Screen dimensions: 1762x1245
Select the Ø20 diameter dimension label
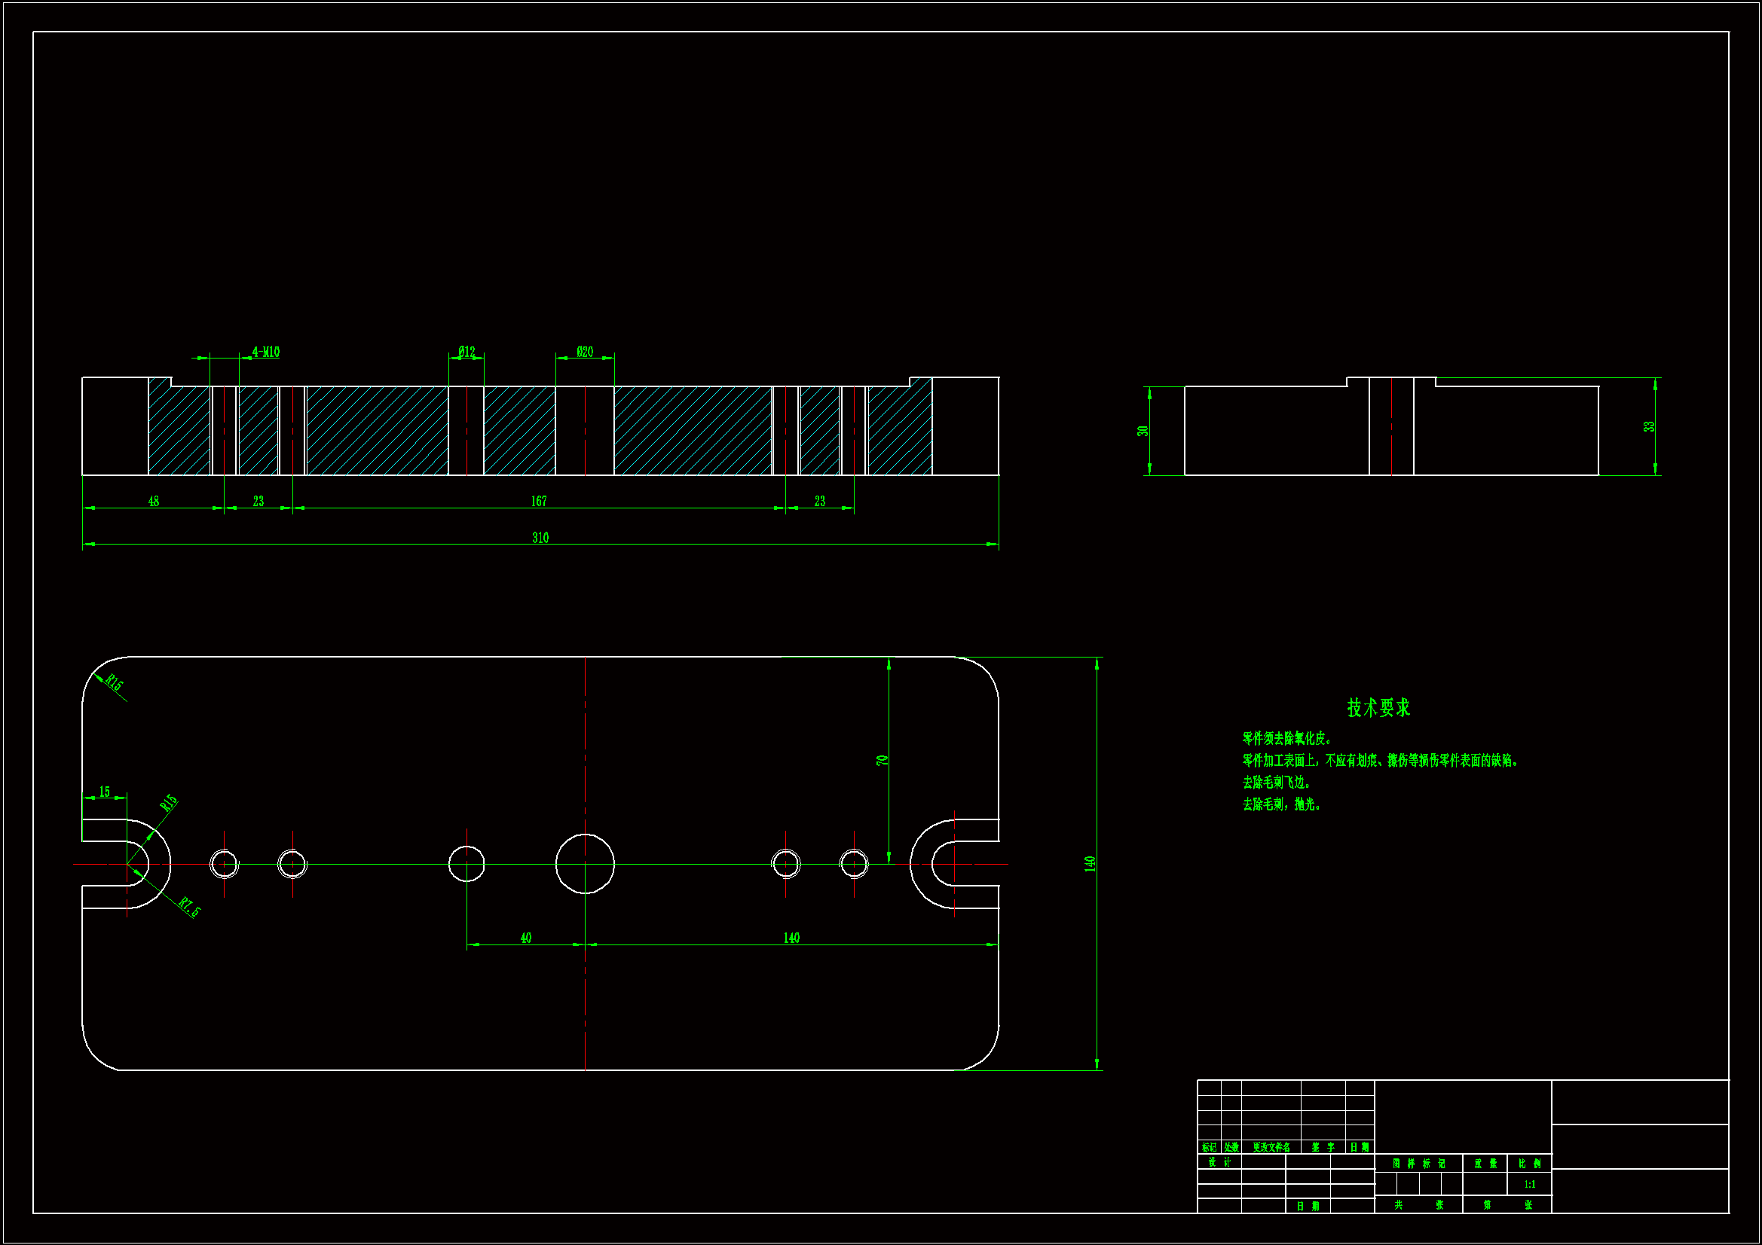coord(585,352)
